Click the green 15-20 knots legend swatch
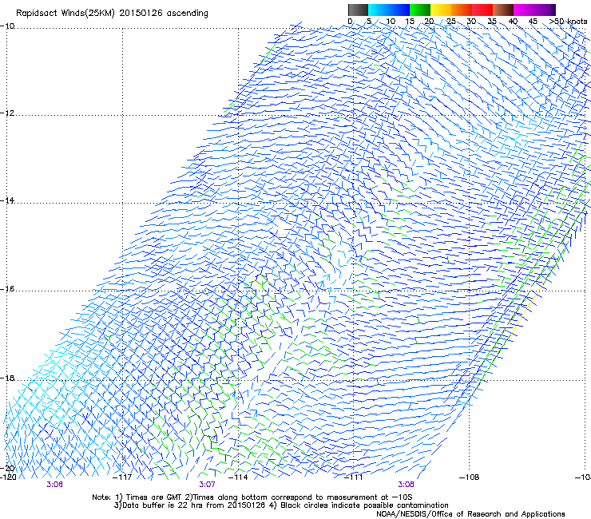Image resolution: width=591 pixels, height=519 pixels. [420, 10]
